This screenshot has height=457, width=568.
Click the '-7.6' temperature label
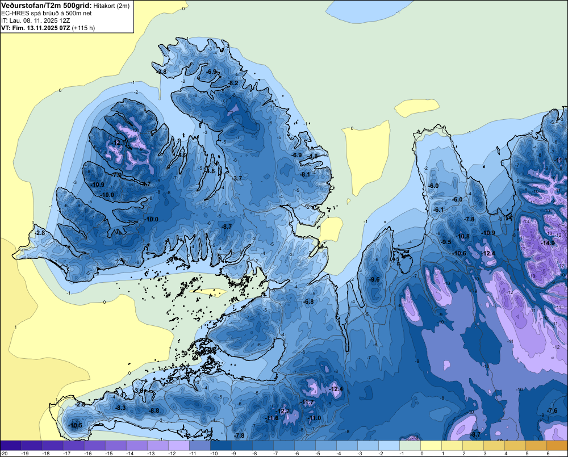[552, 410]
